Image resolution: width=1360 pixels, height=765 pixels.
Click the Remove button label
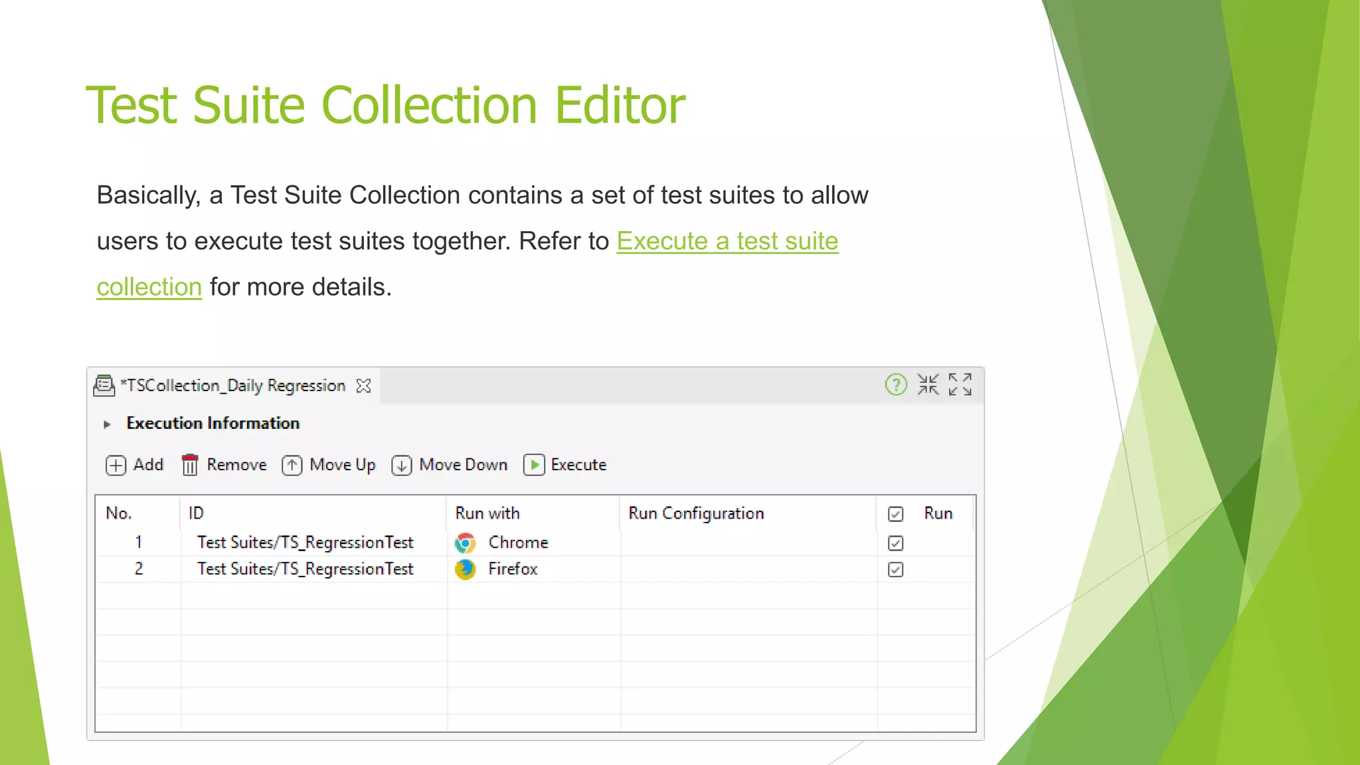236,465
